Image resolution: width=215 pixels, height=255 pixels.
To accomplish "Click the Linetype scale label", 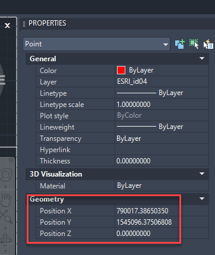I will 62,105.
